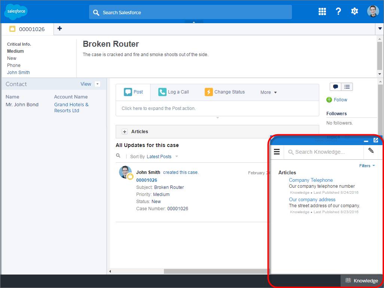The image size is (384, 288).
Task: Click the Followers heading
Action: click(x=336, y=114)
